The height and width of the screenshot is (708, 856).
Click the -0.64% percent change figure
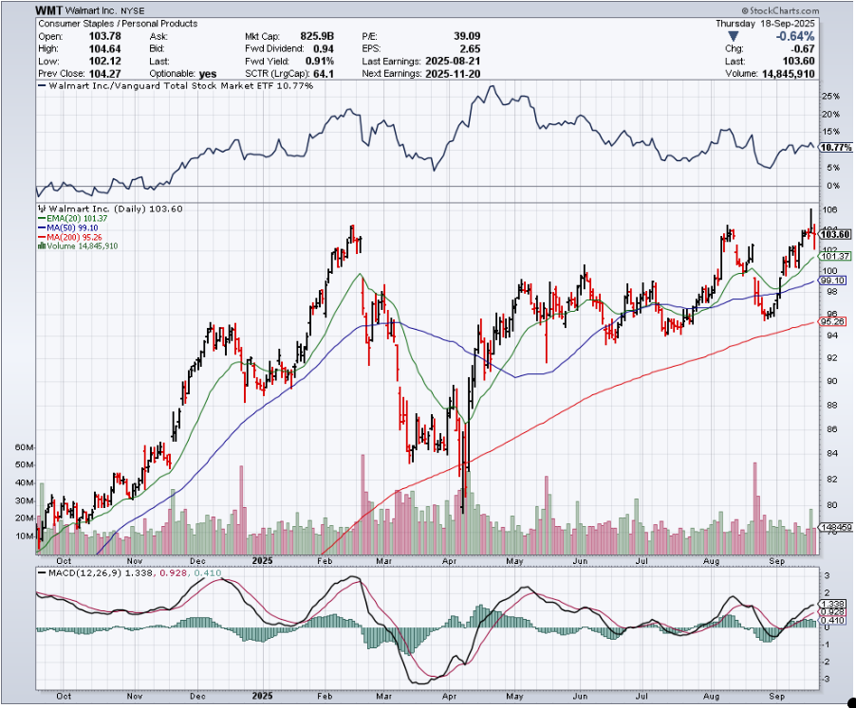795,37
